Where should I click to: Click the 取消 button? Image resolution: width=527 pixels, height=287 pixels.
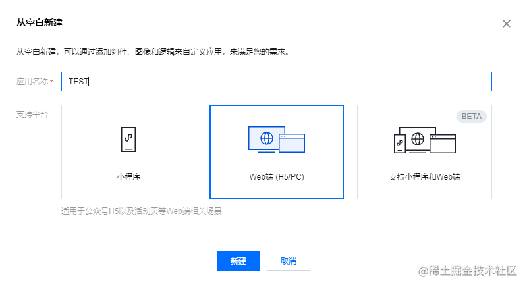tap(289, 261)
